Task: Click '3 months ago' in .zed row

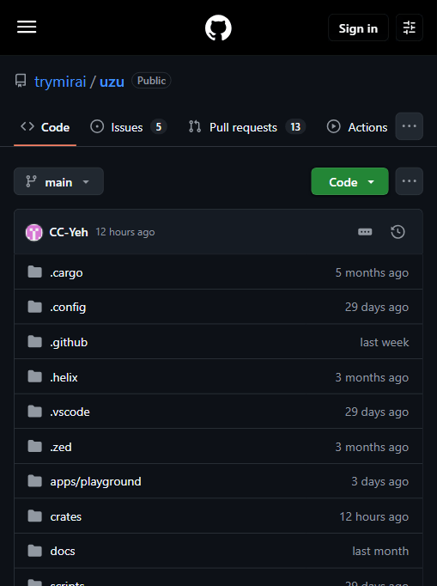Action: (372, 447)
